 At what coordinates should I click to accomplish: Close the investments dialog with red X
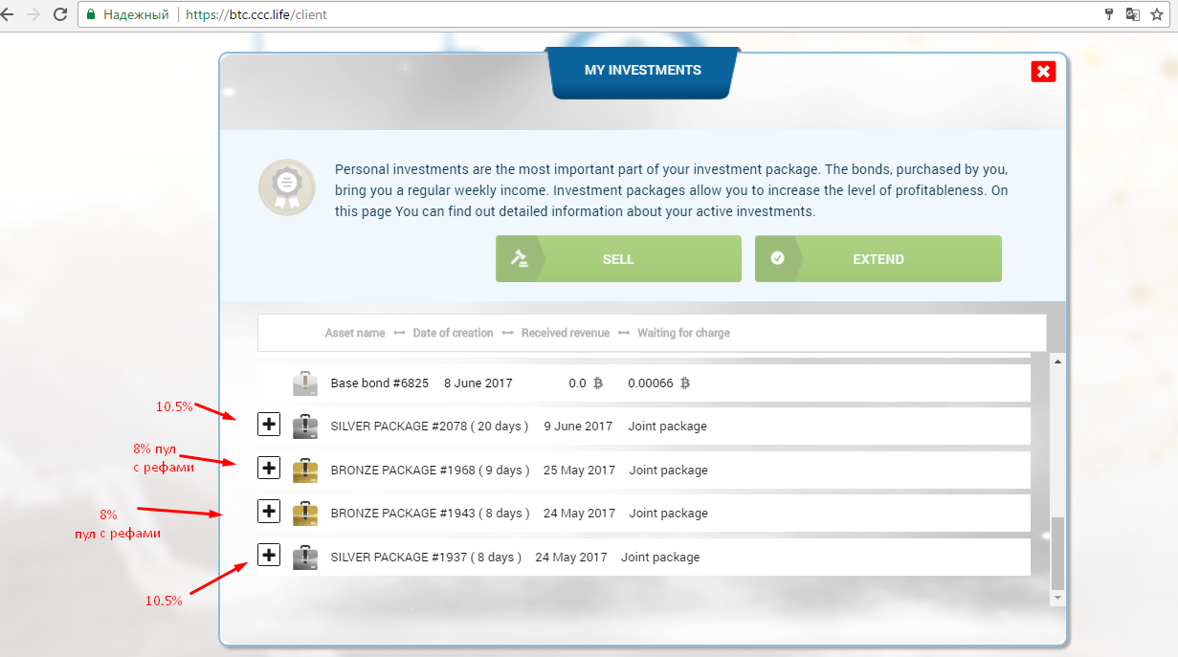[1043, 72]
